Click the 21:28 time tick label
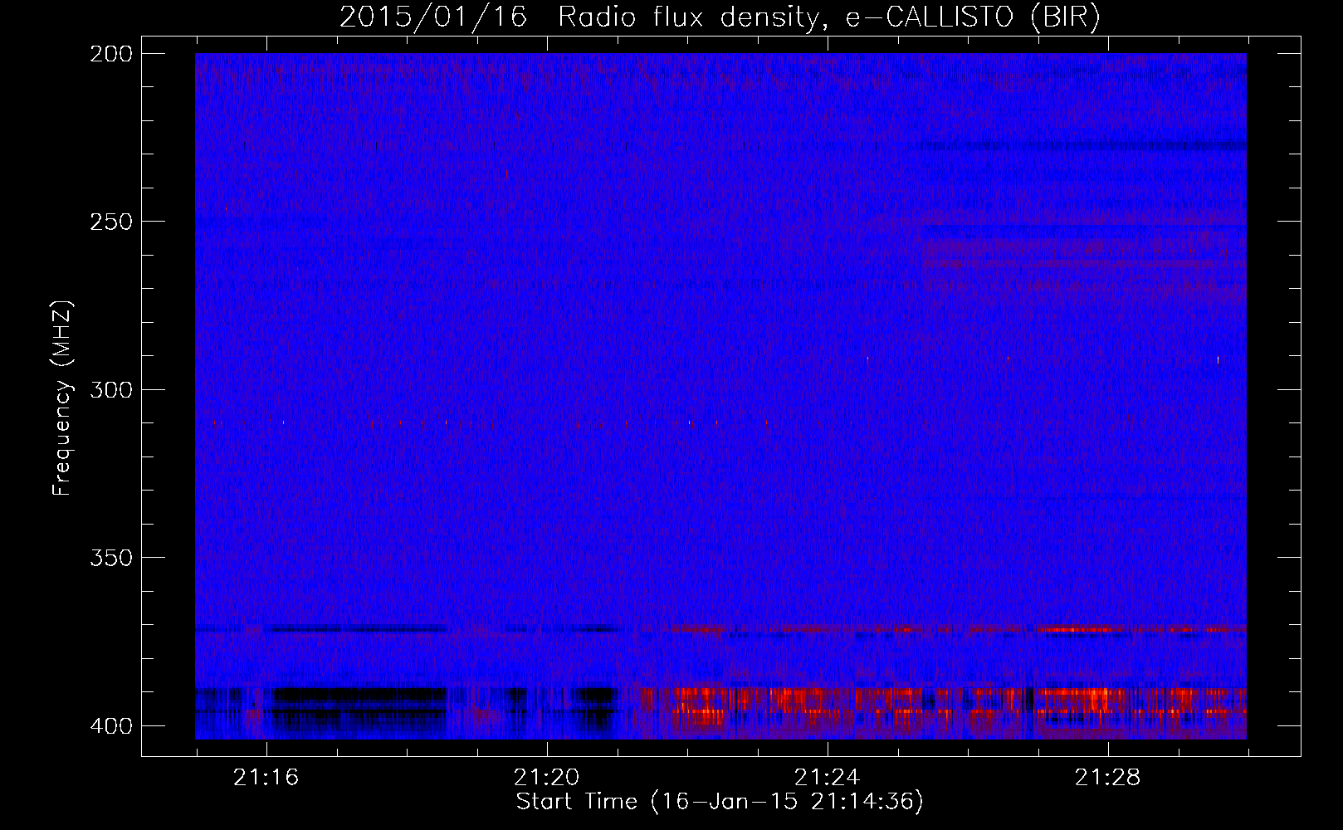1343x830 pixels. pyautogui.click(x=1107, y=778)
